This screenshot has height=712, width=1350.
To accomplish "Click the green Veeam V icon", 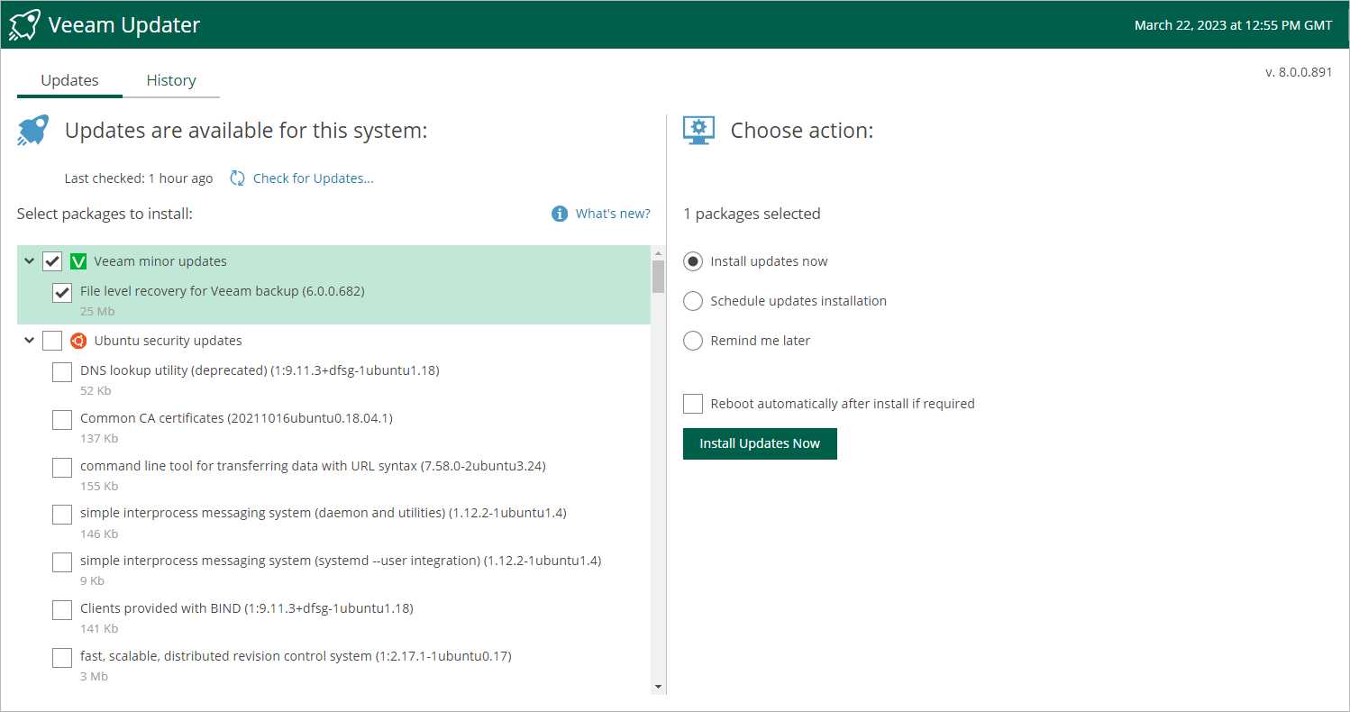I will click(x=78, y=261).
